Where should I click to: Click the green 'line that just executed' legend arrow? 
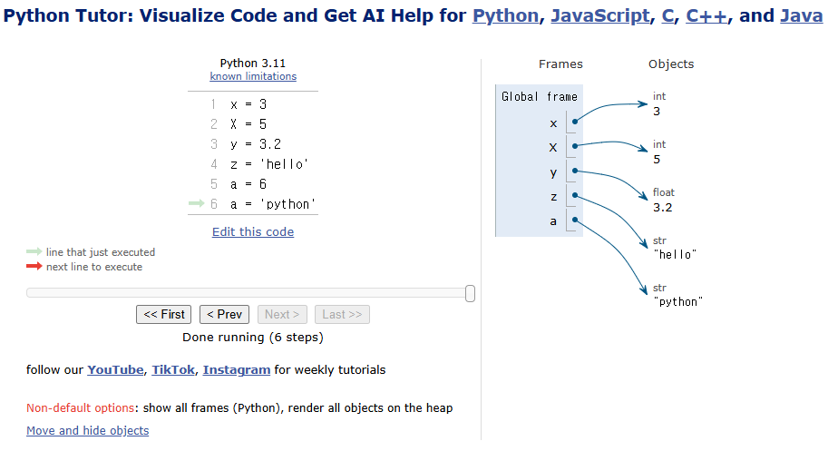tap(34, 251)
